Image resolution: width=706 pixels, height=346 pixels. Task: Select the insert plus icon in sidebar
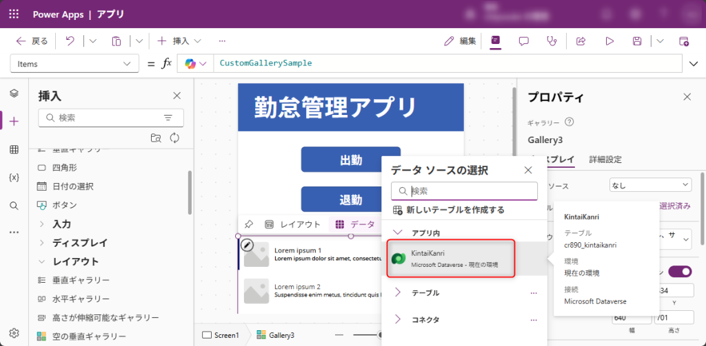click(x=14, y=121)
